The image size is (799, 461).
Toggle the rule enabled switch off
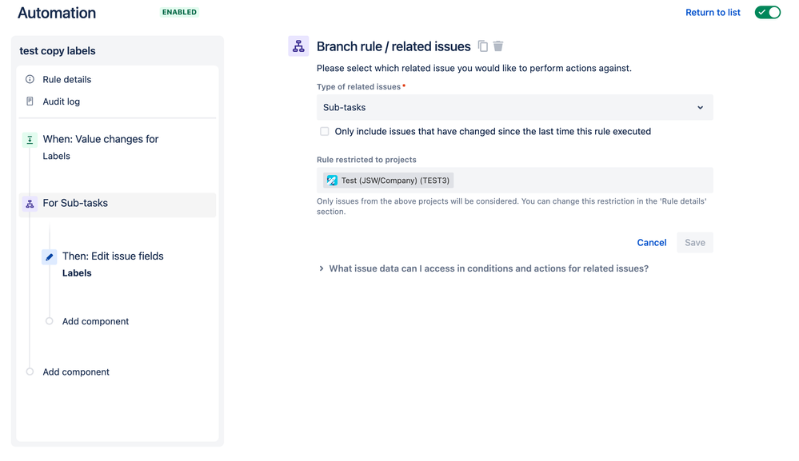coord(767,12)
